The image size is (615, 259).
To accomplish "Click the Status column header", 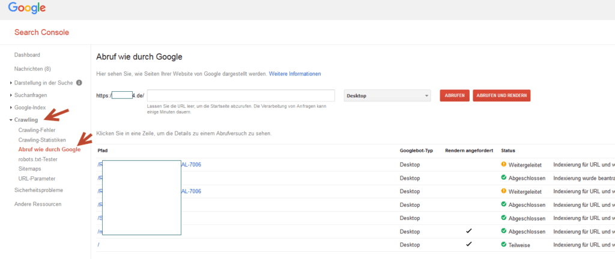I will pos(508,150).
